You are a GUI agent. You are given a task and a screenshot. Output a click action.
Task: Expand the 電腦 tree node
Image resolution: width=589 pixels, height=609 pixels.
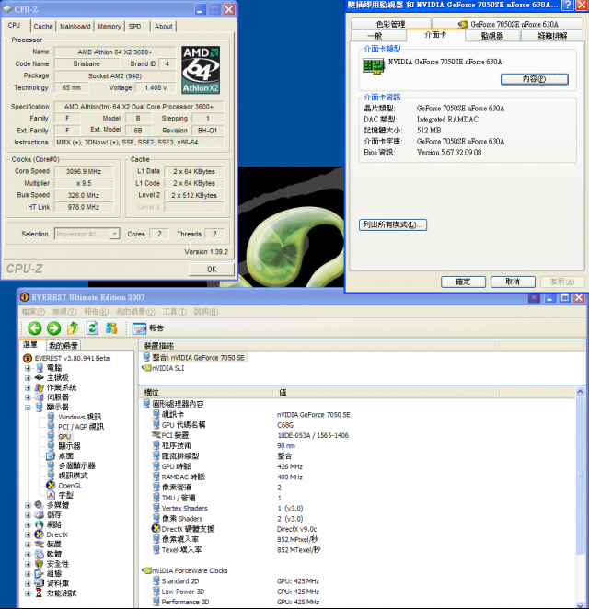(x=28, y=367)
